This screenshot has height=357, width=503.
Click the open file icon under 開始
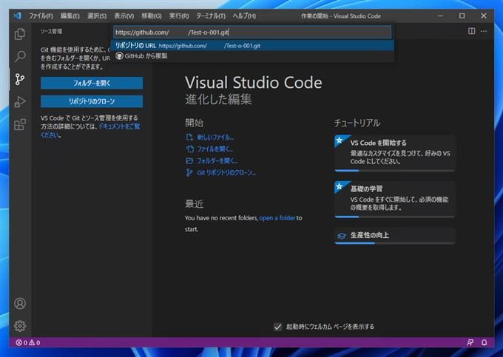click(x=189, y=149)
